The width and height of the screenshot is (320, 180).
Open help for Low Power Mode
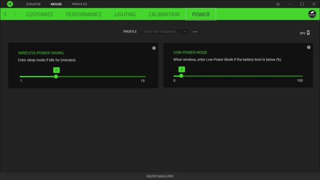(x=309, y=47)
